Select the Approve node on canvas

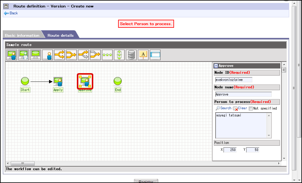(85, 81)
